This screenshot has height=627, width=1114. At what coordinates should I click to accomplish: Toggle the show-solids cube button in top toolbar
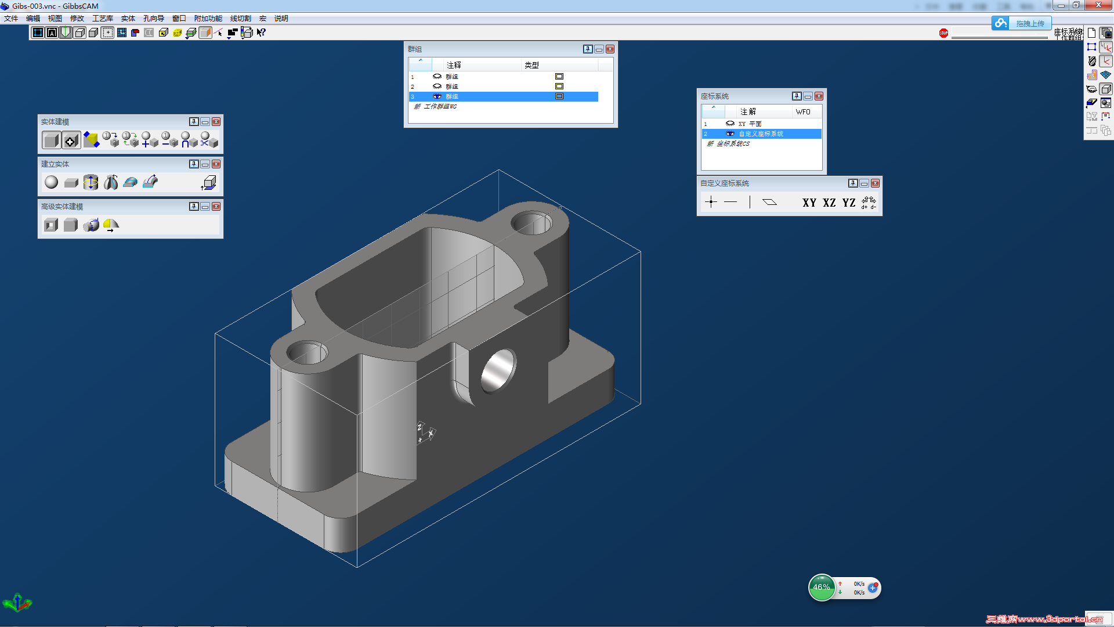click(x=80, y=33)
